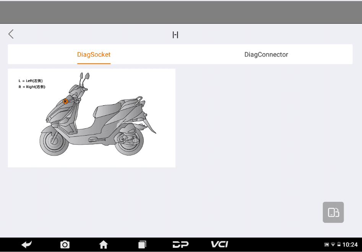The image size is (362, 252).
Task: Click the 10:24 clock
Action: [350, 245]
